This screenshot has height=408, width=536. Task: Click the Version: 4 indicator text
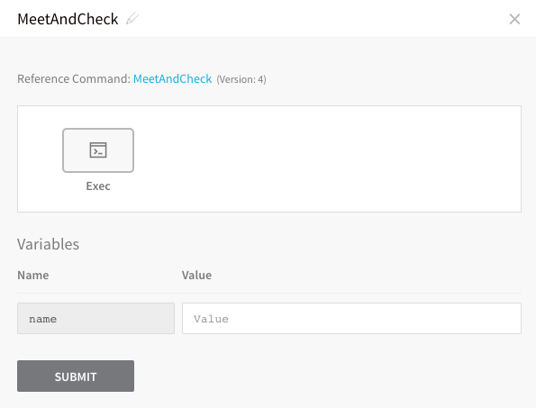click(241, 79)
